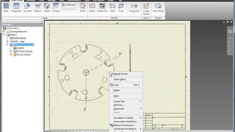Click the browser help question-mark icon
This screenshot has height=132, width=235.
click(41, 25)
